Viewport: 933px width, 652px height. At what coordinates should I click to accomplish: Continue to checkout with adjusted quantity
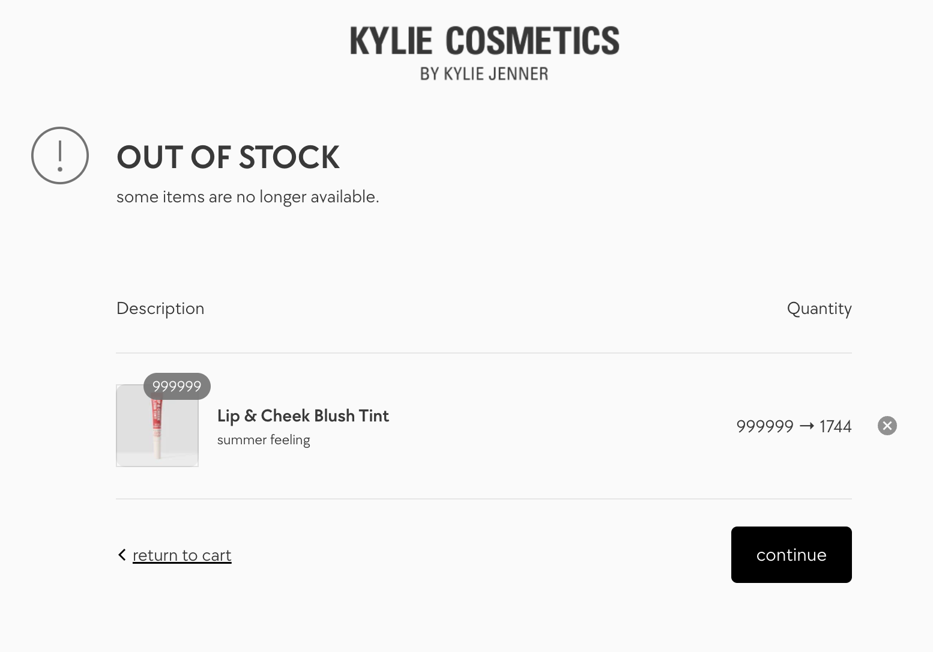coord(791,555)
